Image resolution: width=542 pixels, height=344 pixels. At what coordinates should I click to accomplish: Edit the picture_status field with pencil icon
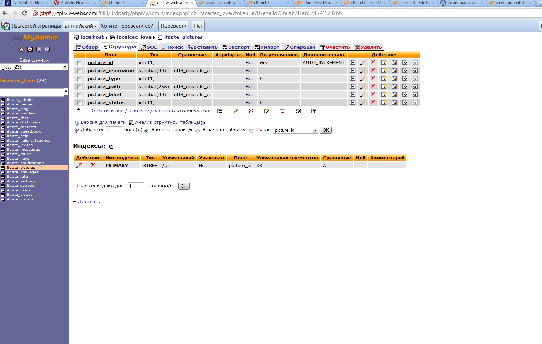pyautogui.click(x=363, y=103)
